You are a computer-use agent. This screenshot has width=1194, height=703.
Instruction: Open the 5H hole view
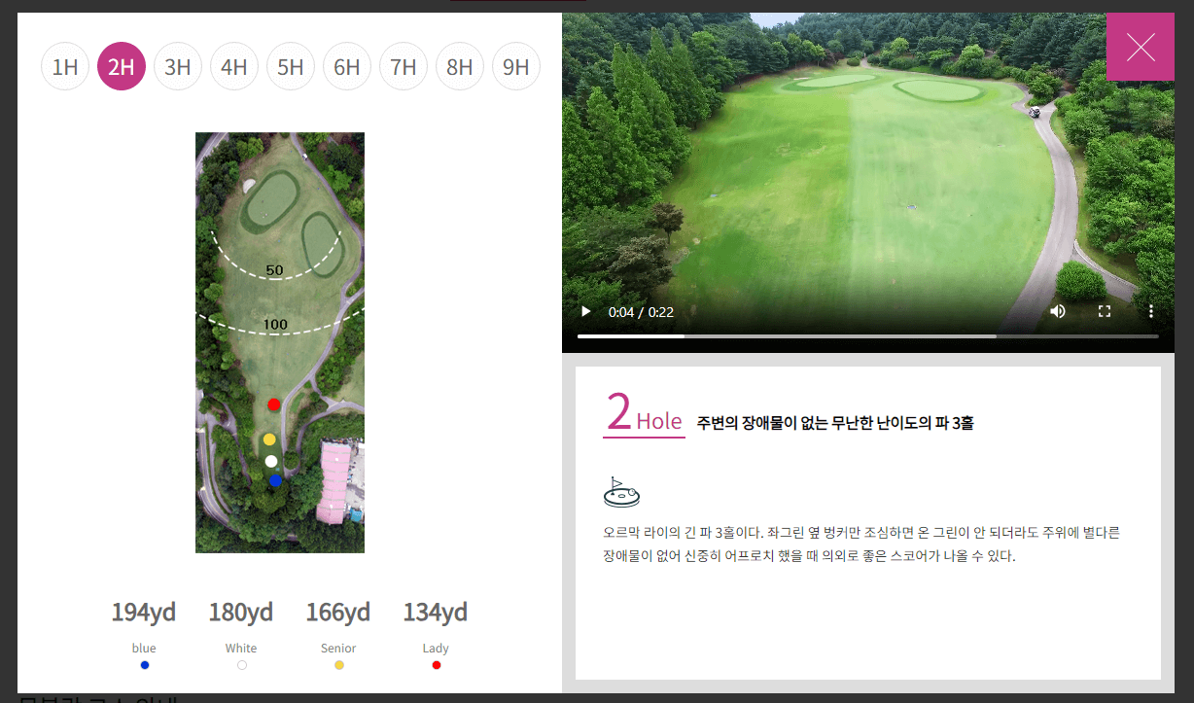291,66
